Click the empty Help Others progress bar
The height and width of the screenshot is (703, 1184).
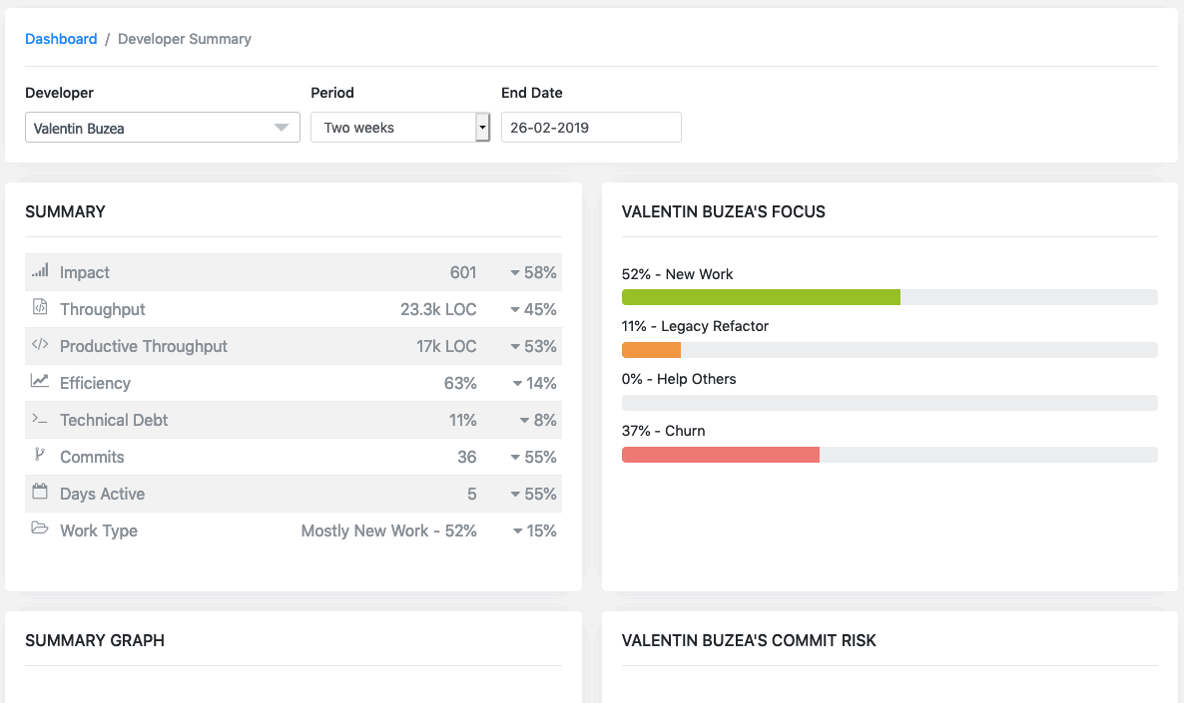pos(888,403)
